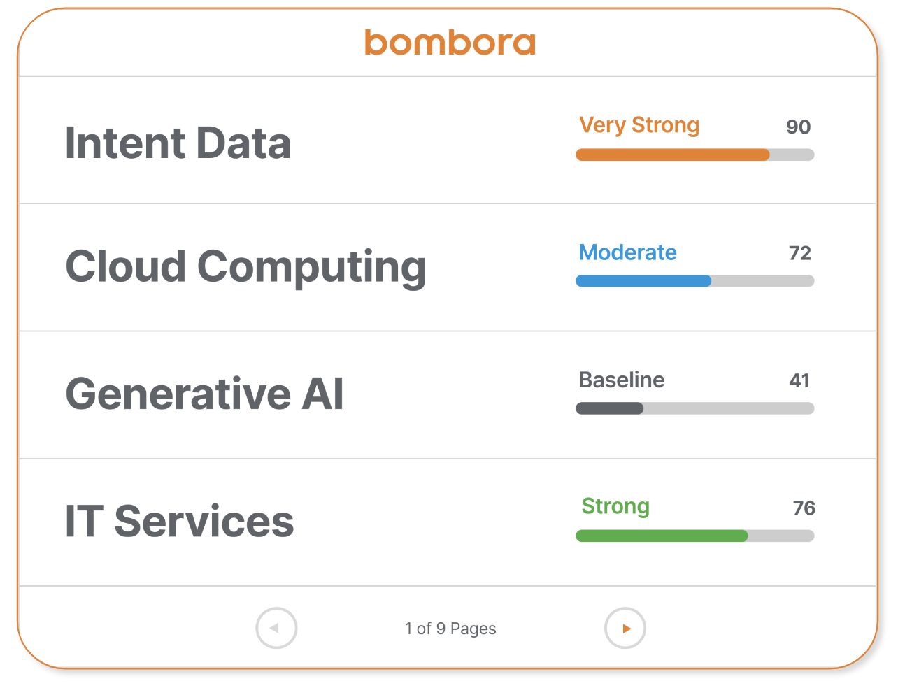Select the Cloud Computing topic
Viewport: 898px width, 688px height.
coord(245,267)
